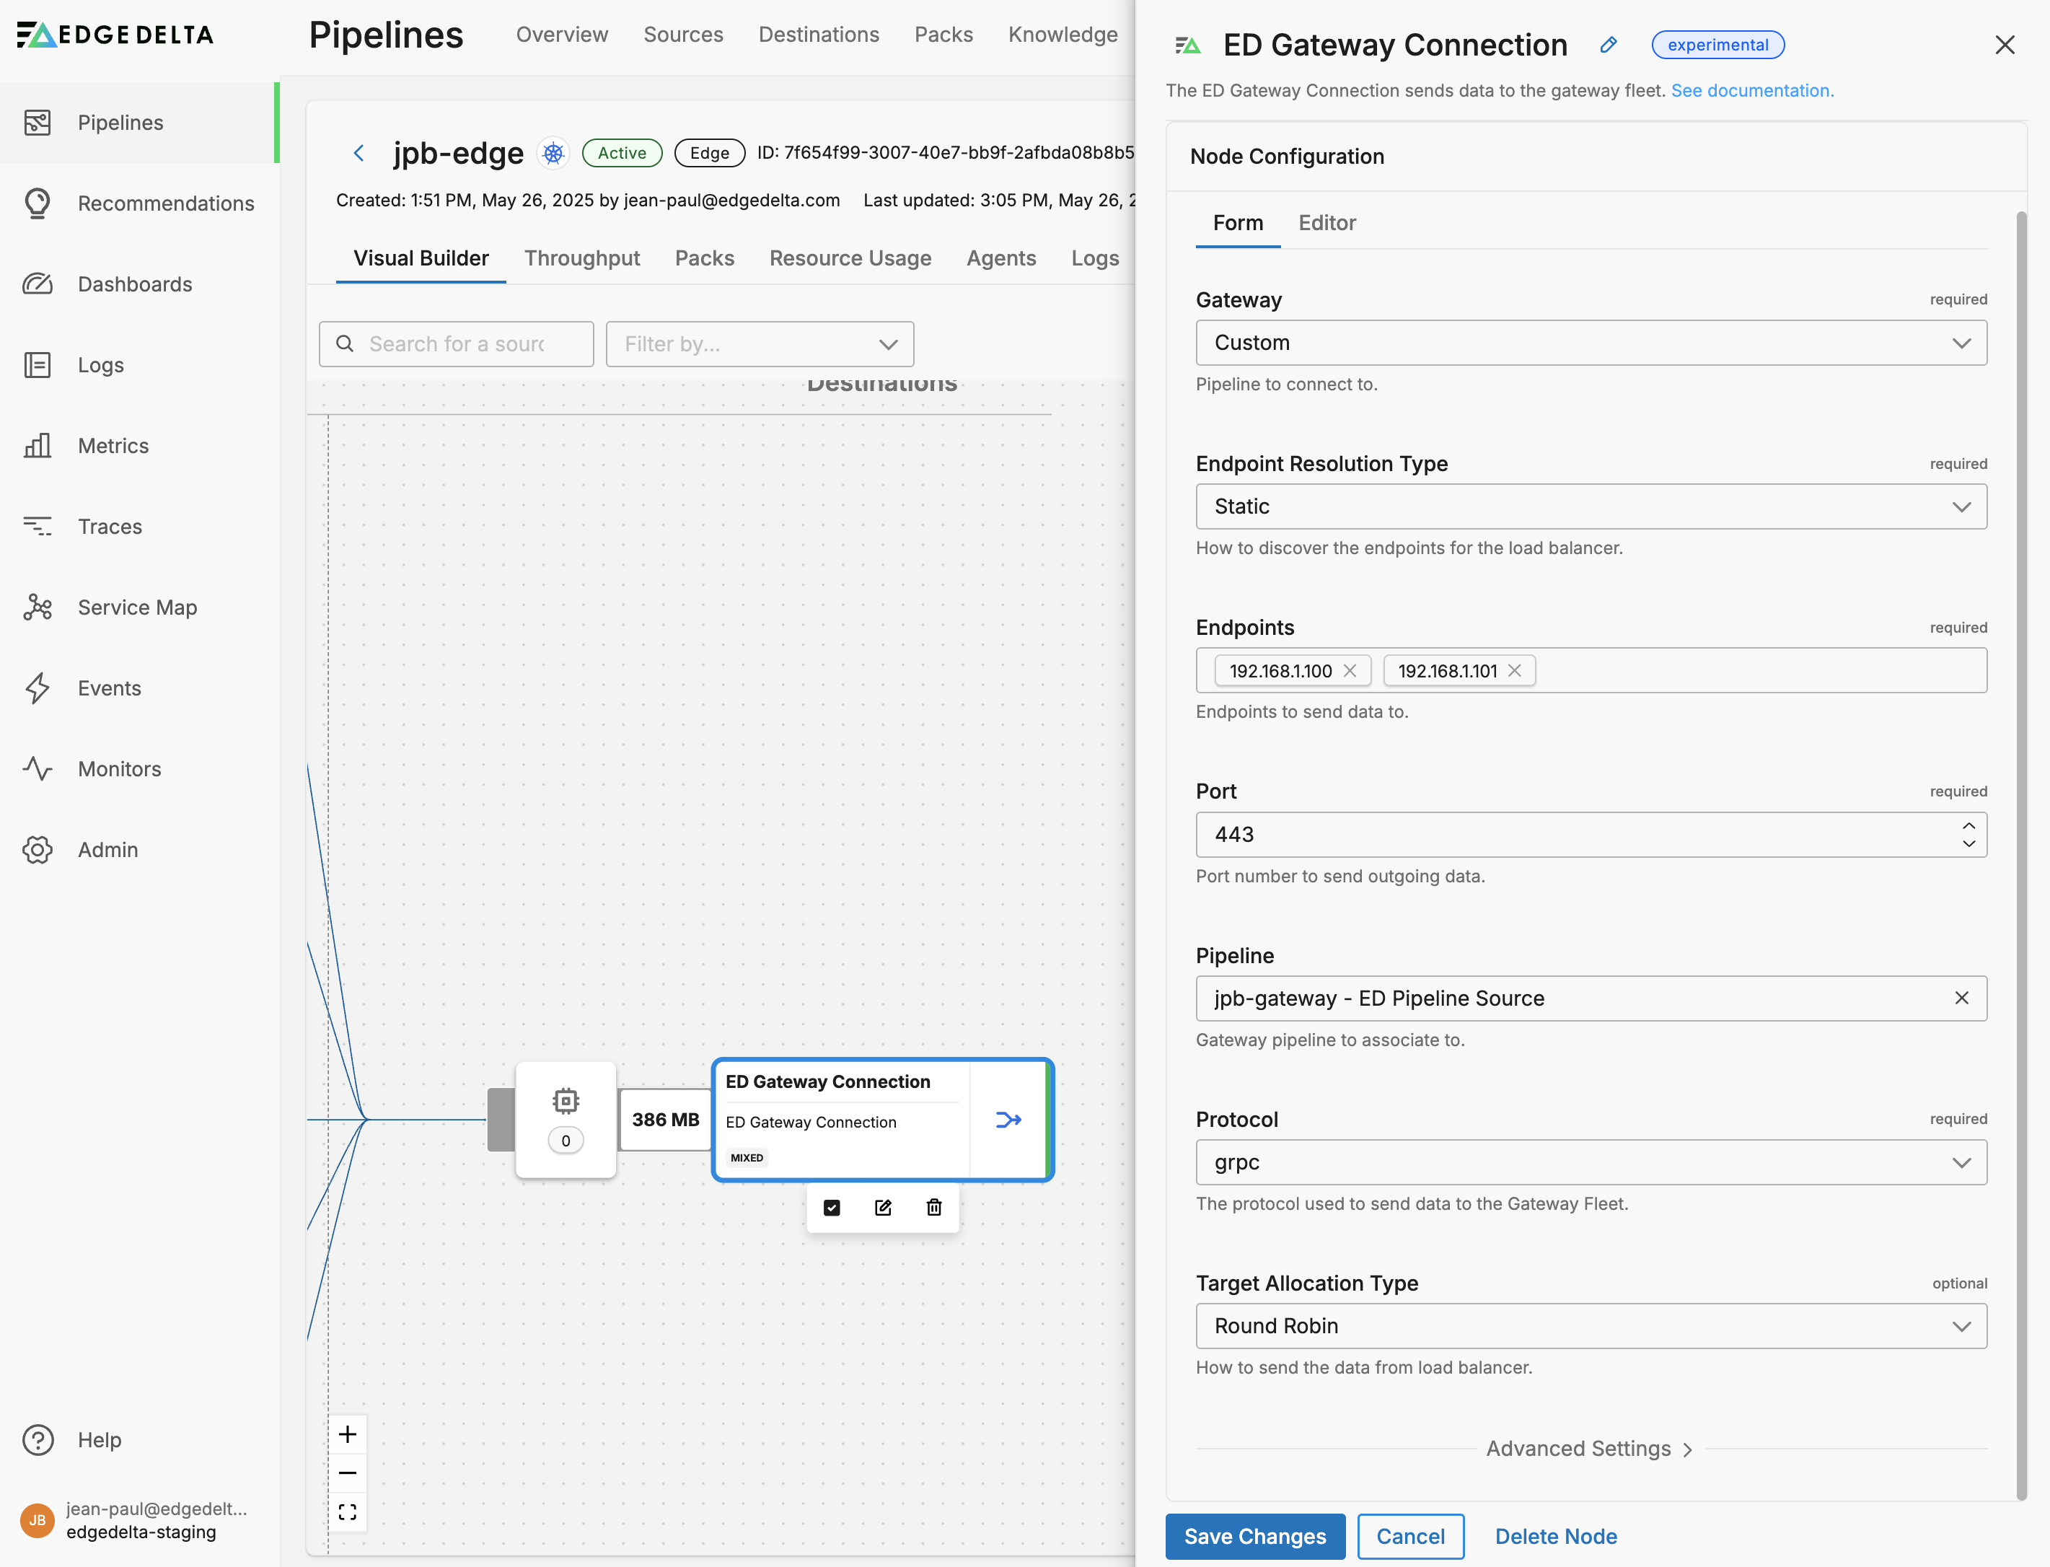2050x1567 pixels.
Task: Open the Gateway dropdown
Action: [1591, 342]
